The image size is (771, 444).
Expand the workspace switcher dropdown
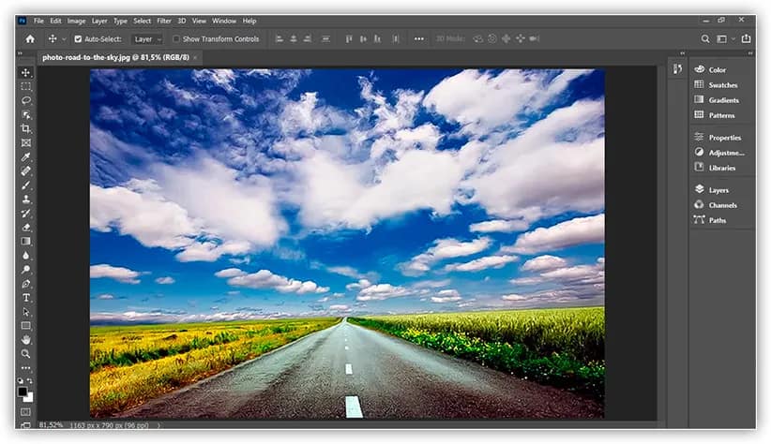point(724,39)
